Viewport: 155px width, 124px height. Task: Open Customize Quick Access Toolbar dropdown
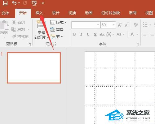pos(43,3)
